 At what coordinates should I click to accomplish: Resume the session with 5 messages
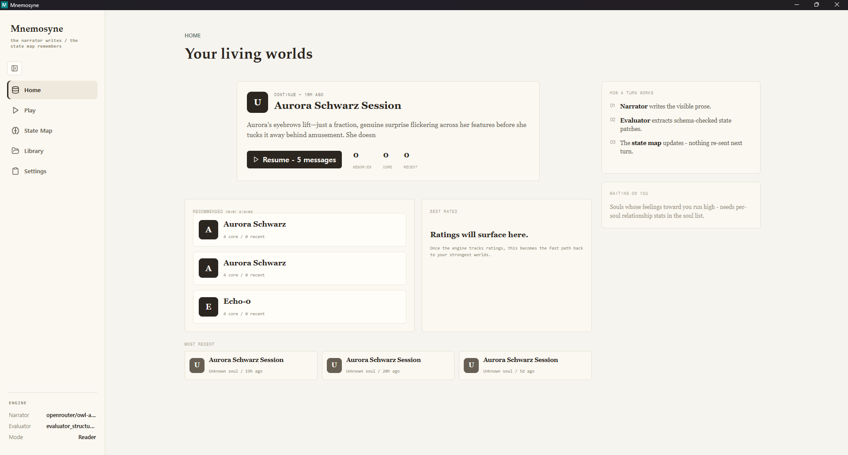click(x=294, y=160)
